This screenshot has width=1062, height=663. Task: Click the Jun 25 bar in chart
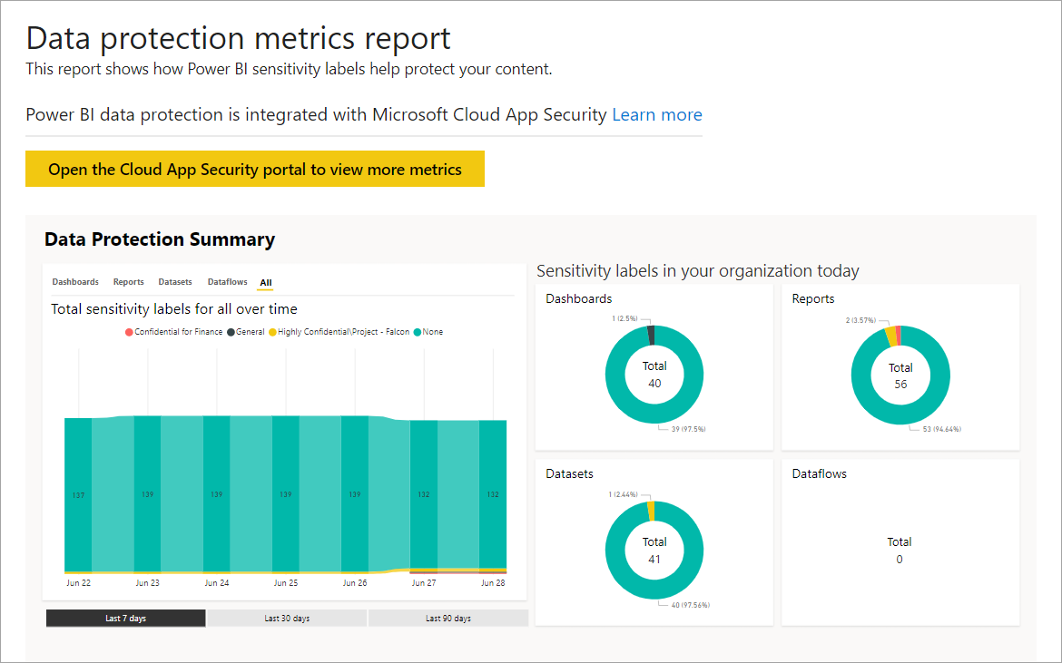[286, 494]
